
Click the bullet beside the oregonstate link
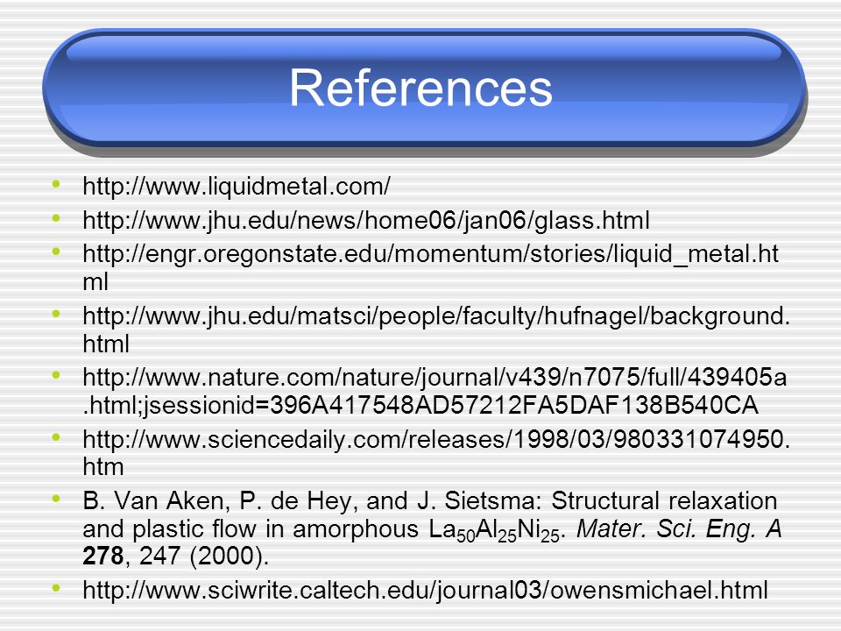pyautogui.click(x=56, y=252)
